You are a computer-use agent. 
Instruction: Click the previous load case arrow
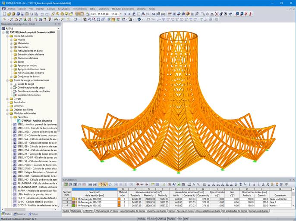point(125,14)
